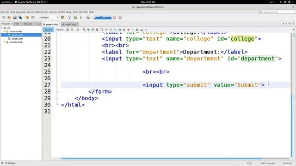Click the Clean and Build icon

75,18
